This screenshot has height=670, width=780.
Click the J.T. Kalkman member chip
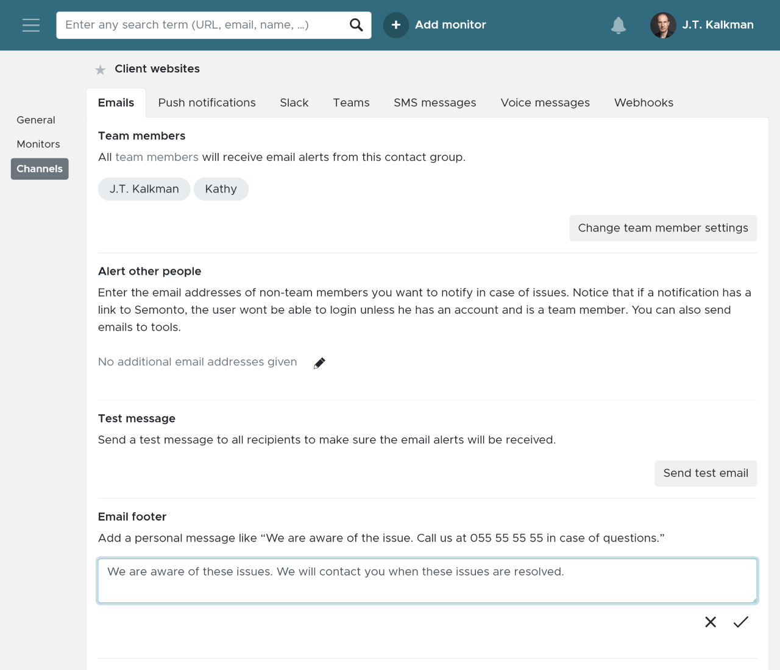coord(144,189)
